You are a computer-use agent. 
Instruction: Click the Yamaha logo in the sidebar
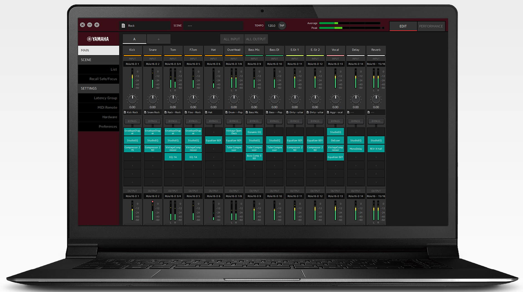pos(98,39)
